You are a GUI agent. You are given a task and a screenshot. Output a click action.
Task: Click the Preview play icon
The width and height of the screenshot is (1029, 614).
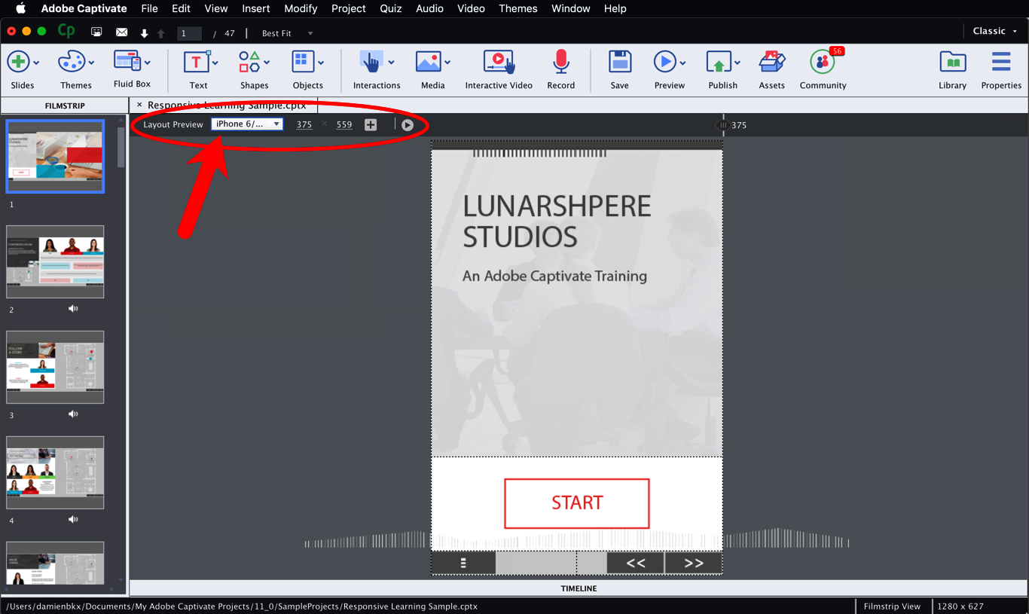pos(664,62)
